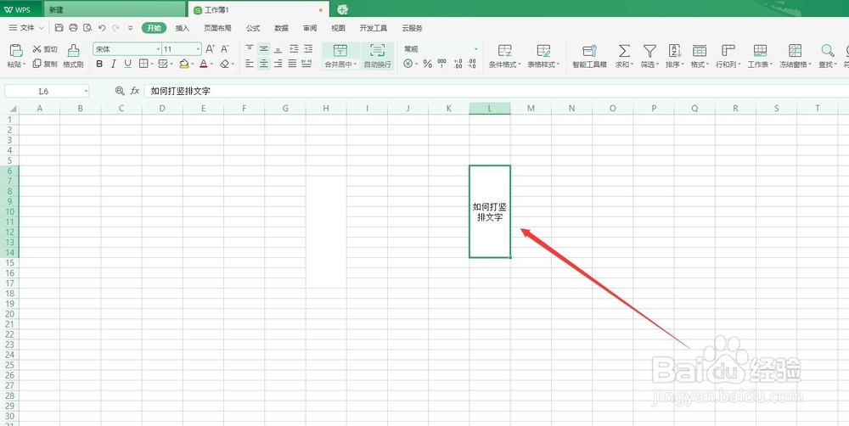The height and width of the screenshot is (426, 849).
Task: Apply thousands separator (000) format
Action: [x=441, y=64]
